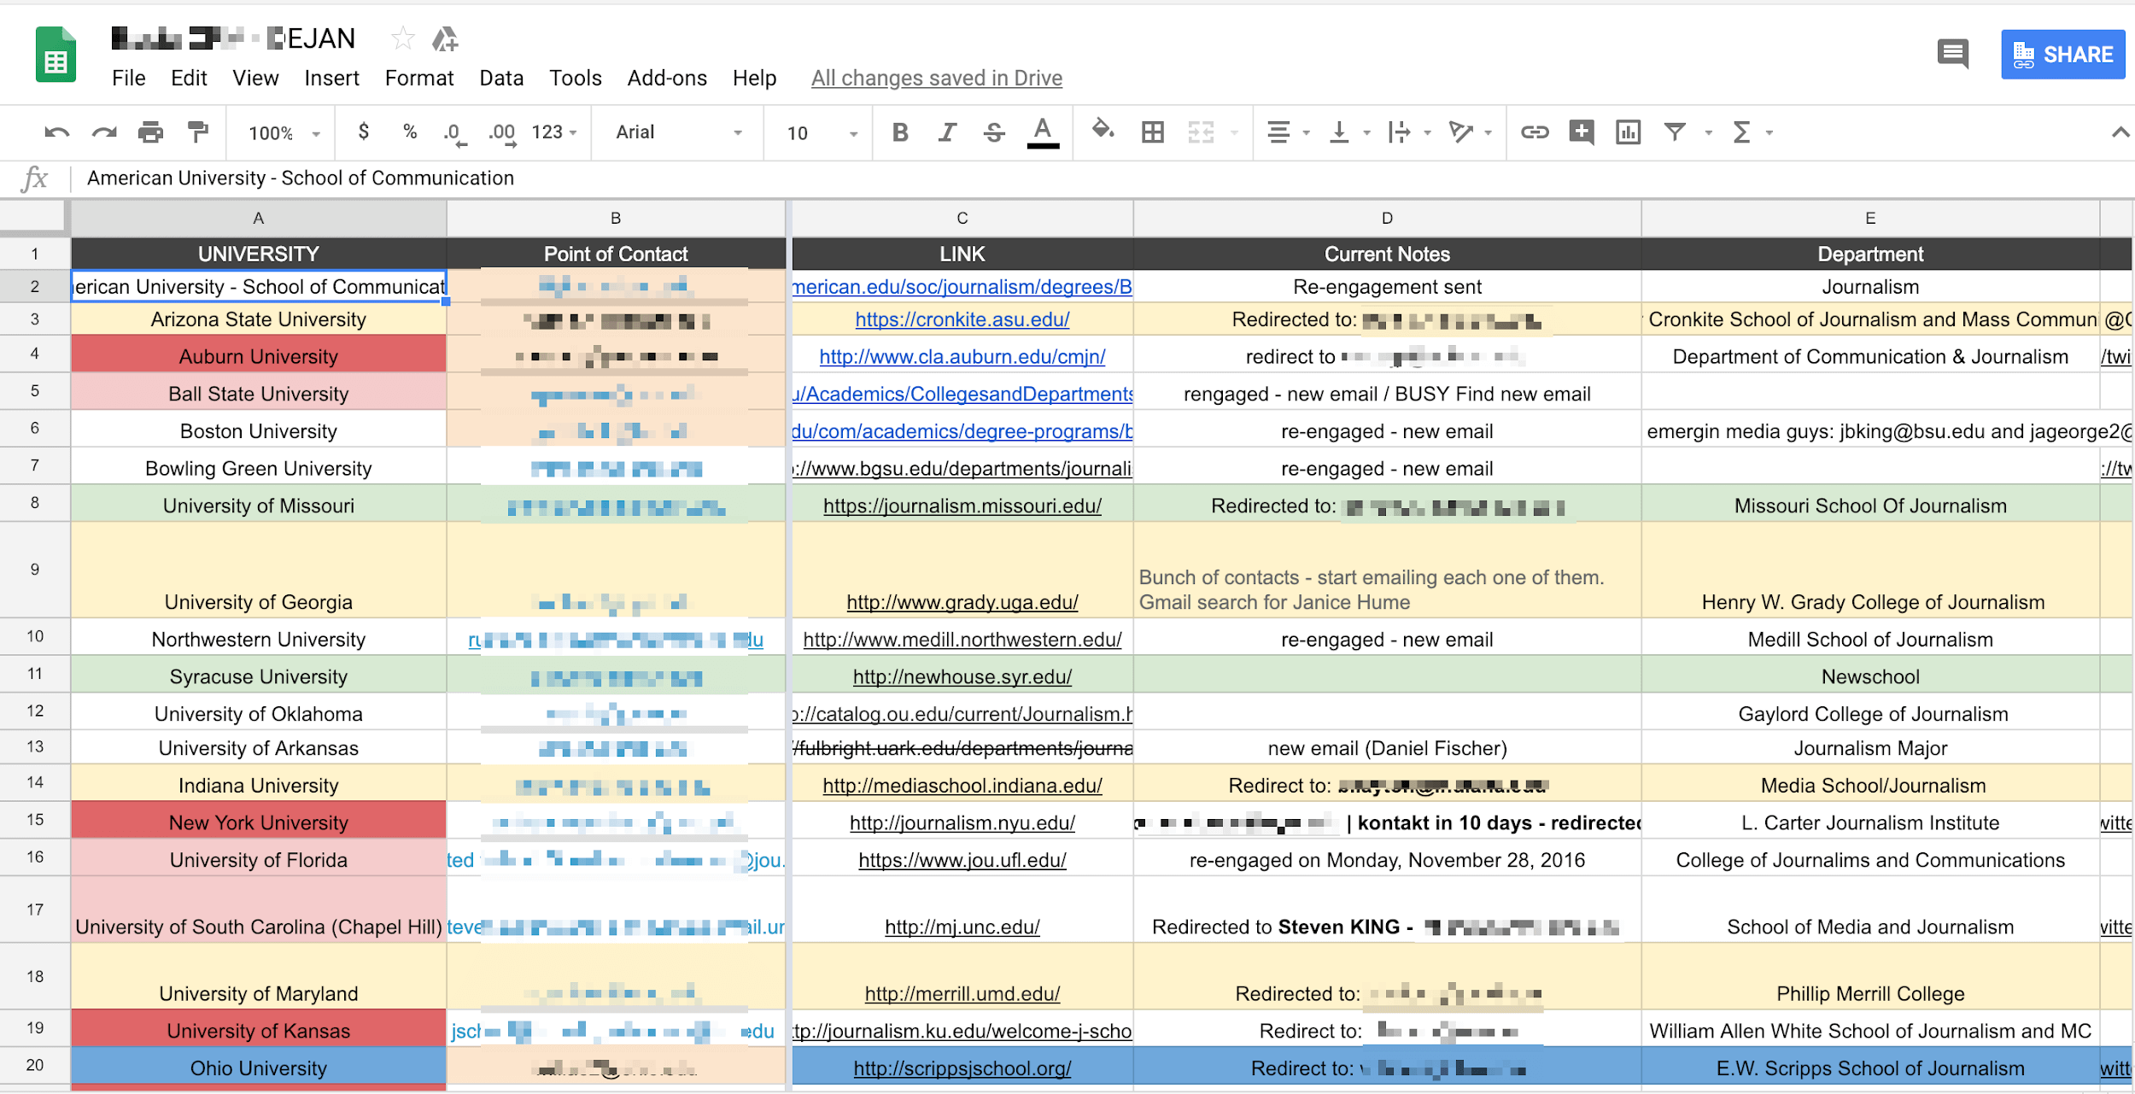Insert link with chain icon

pyautogui.click(x=1535, y=132)
